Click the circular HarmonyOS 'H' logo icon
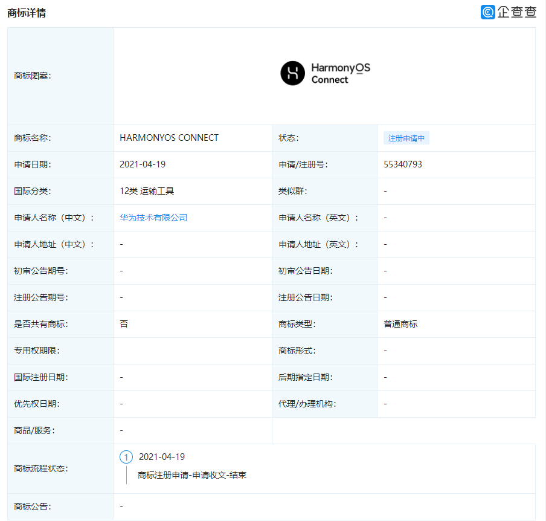The image size is (546, 521). (291, 73)
